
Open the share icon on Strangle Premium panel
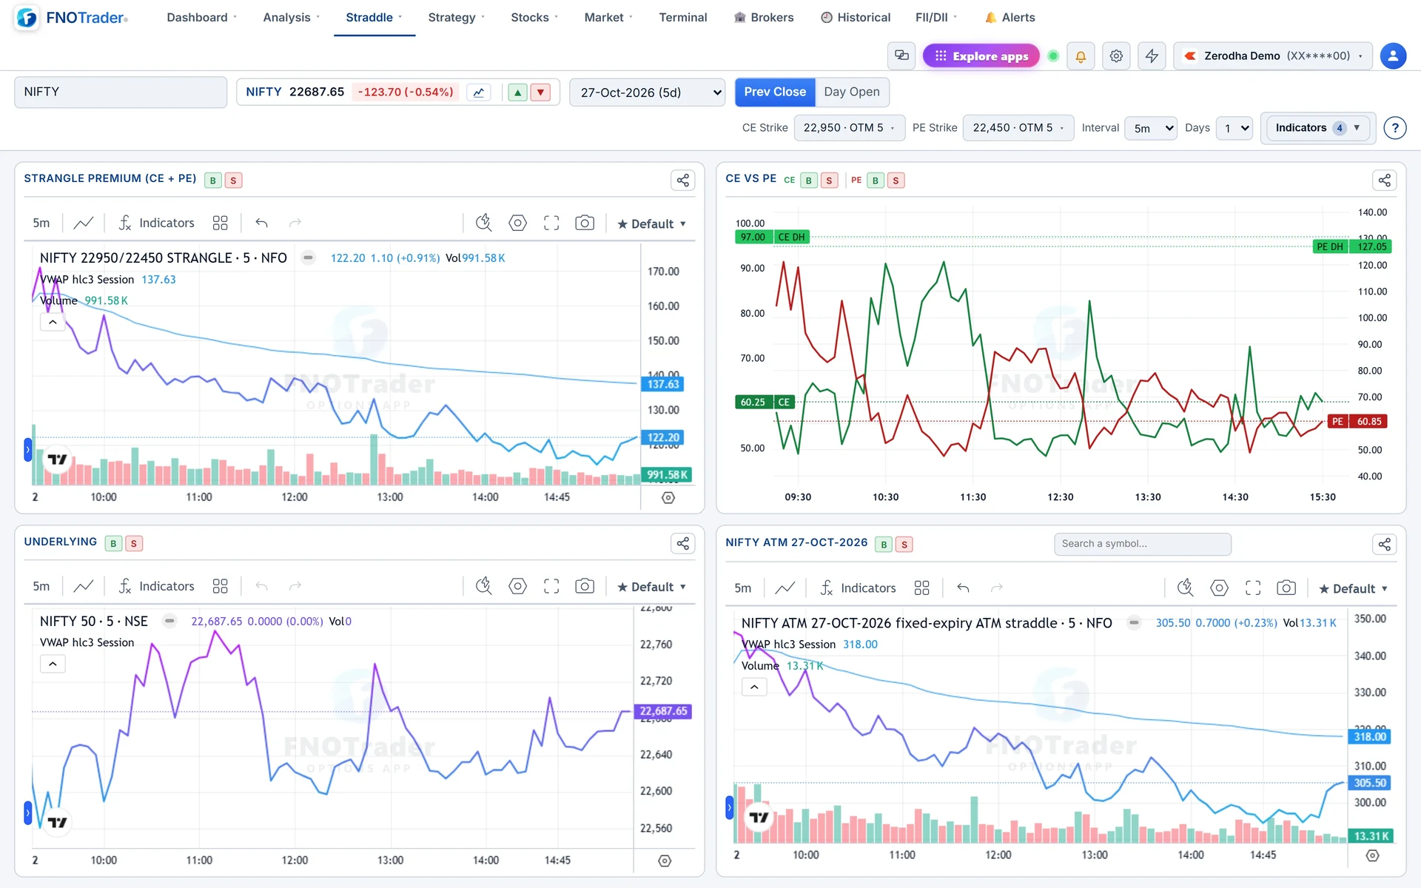[682, 180]
